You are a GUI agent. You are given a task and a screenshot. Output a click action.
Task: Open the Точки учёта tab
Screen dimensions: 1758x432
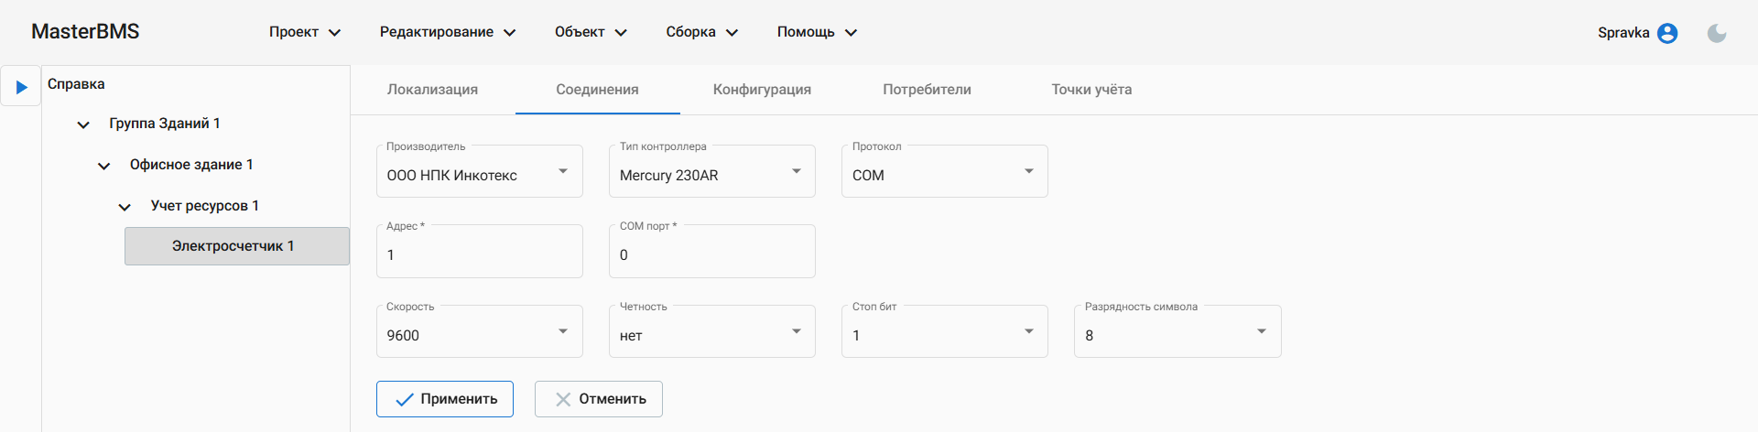point(1091,90)
